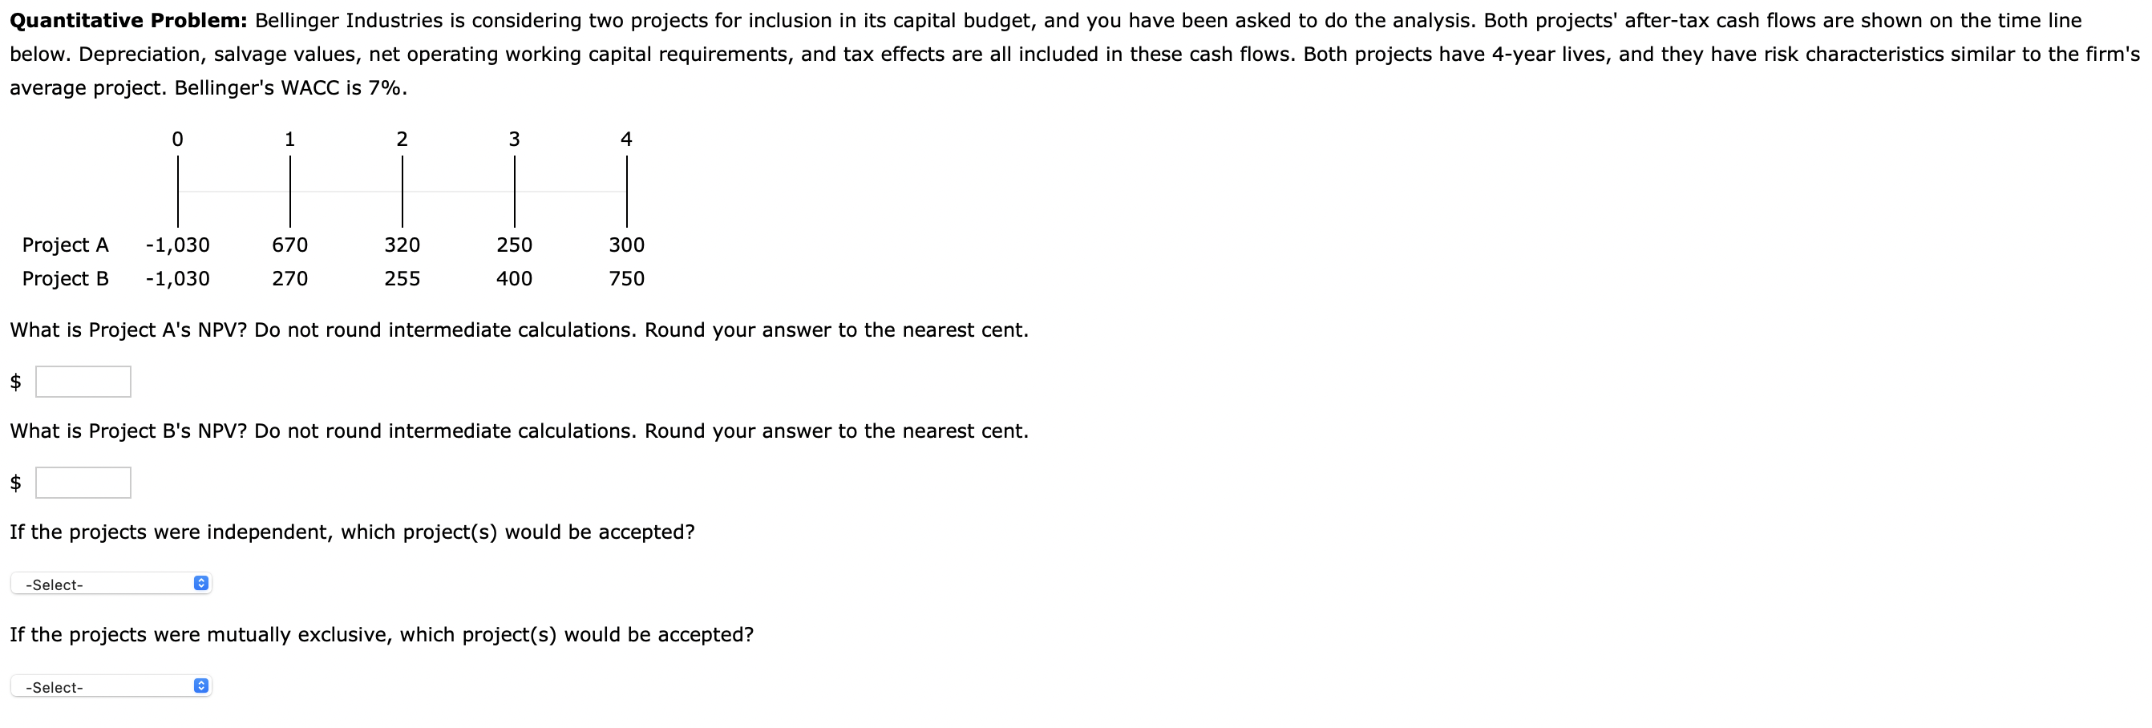The width and height of the screenshot is (2152, 728).
Task: Click the time line marker labeled 4
Action: tap(625, 140)
